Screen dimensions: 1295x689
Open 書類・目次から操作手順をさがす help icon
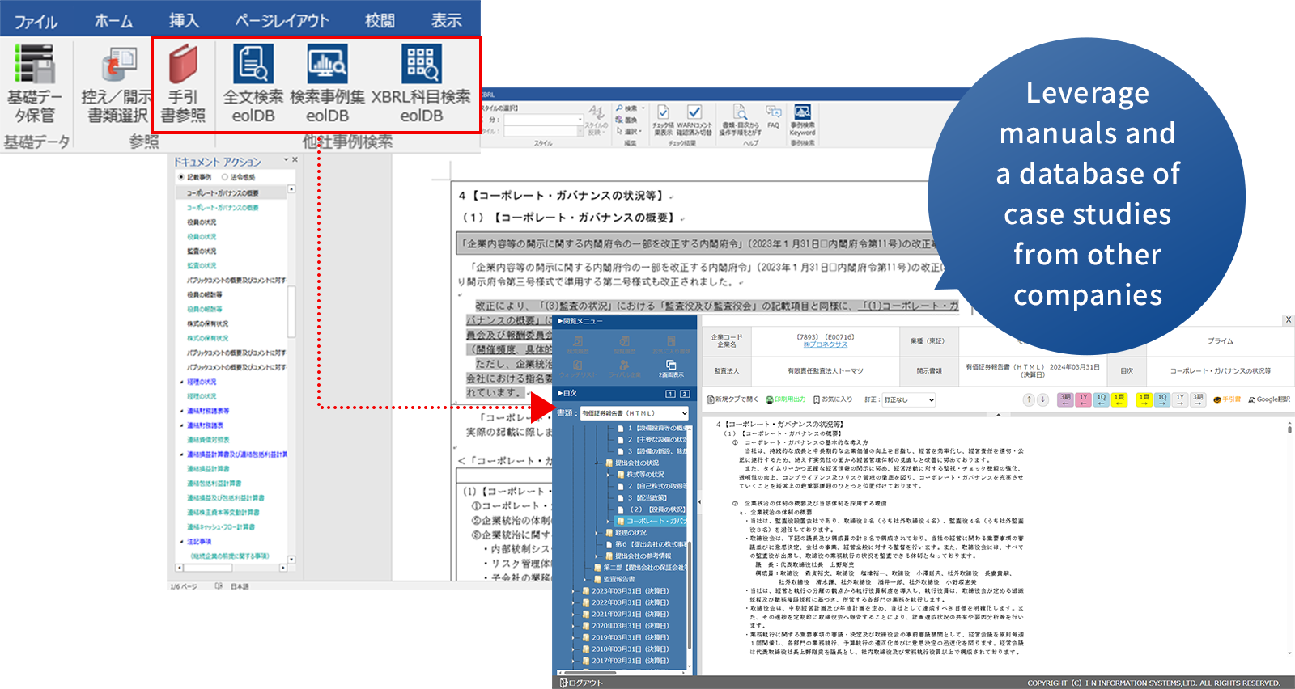[x=741, y=119]
